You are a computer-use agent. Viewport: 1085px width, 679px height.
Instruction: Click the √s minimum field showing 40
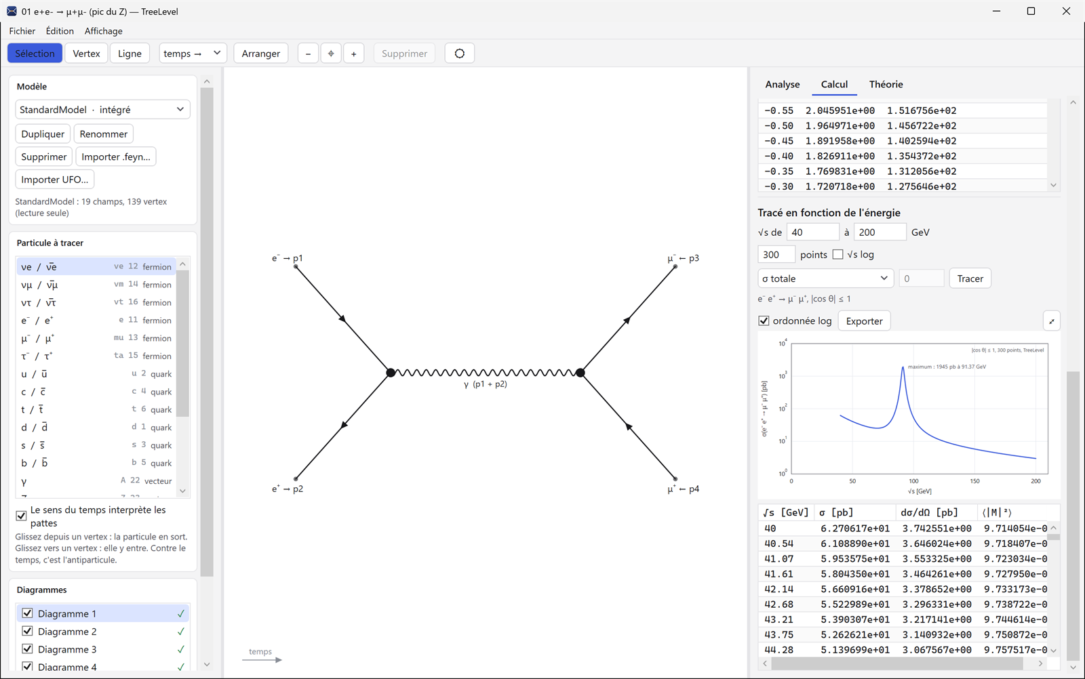click(812, 232)
